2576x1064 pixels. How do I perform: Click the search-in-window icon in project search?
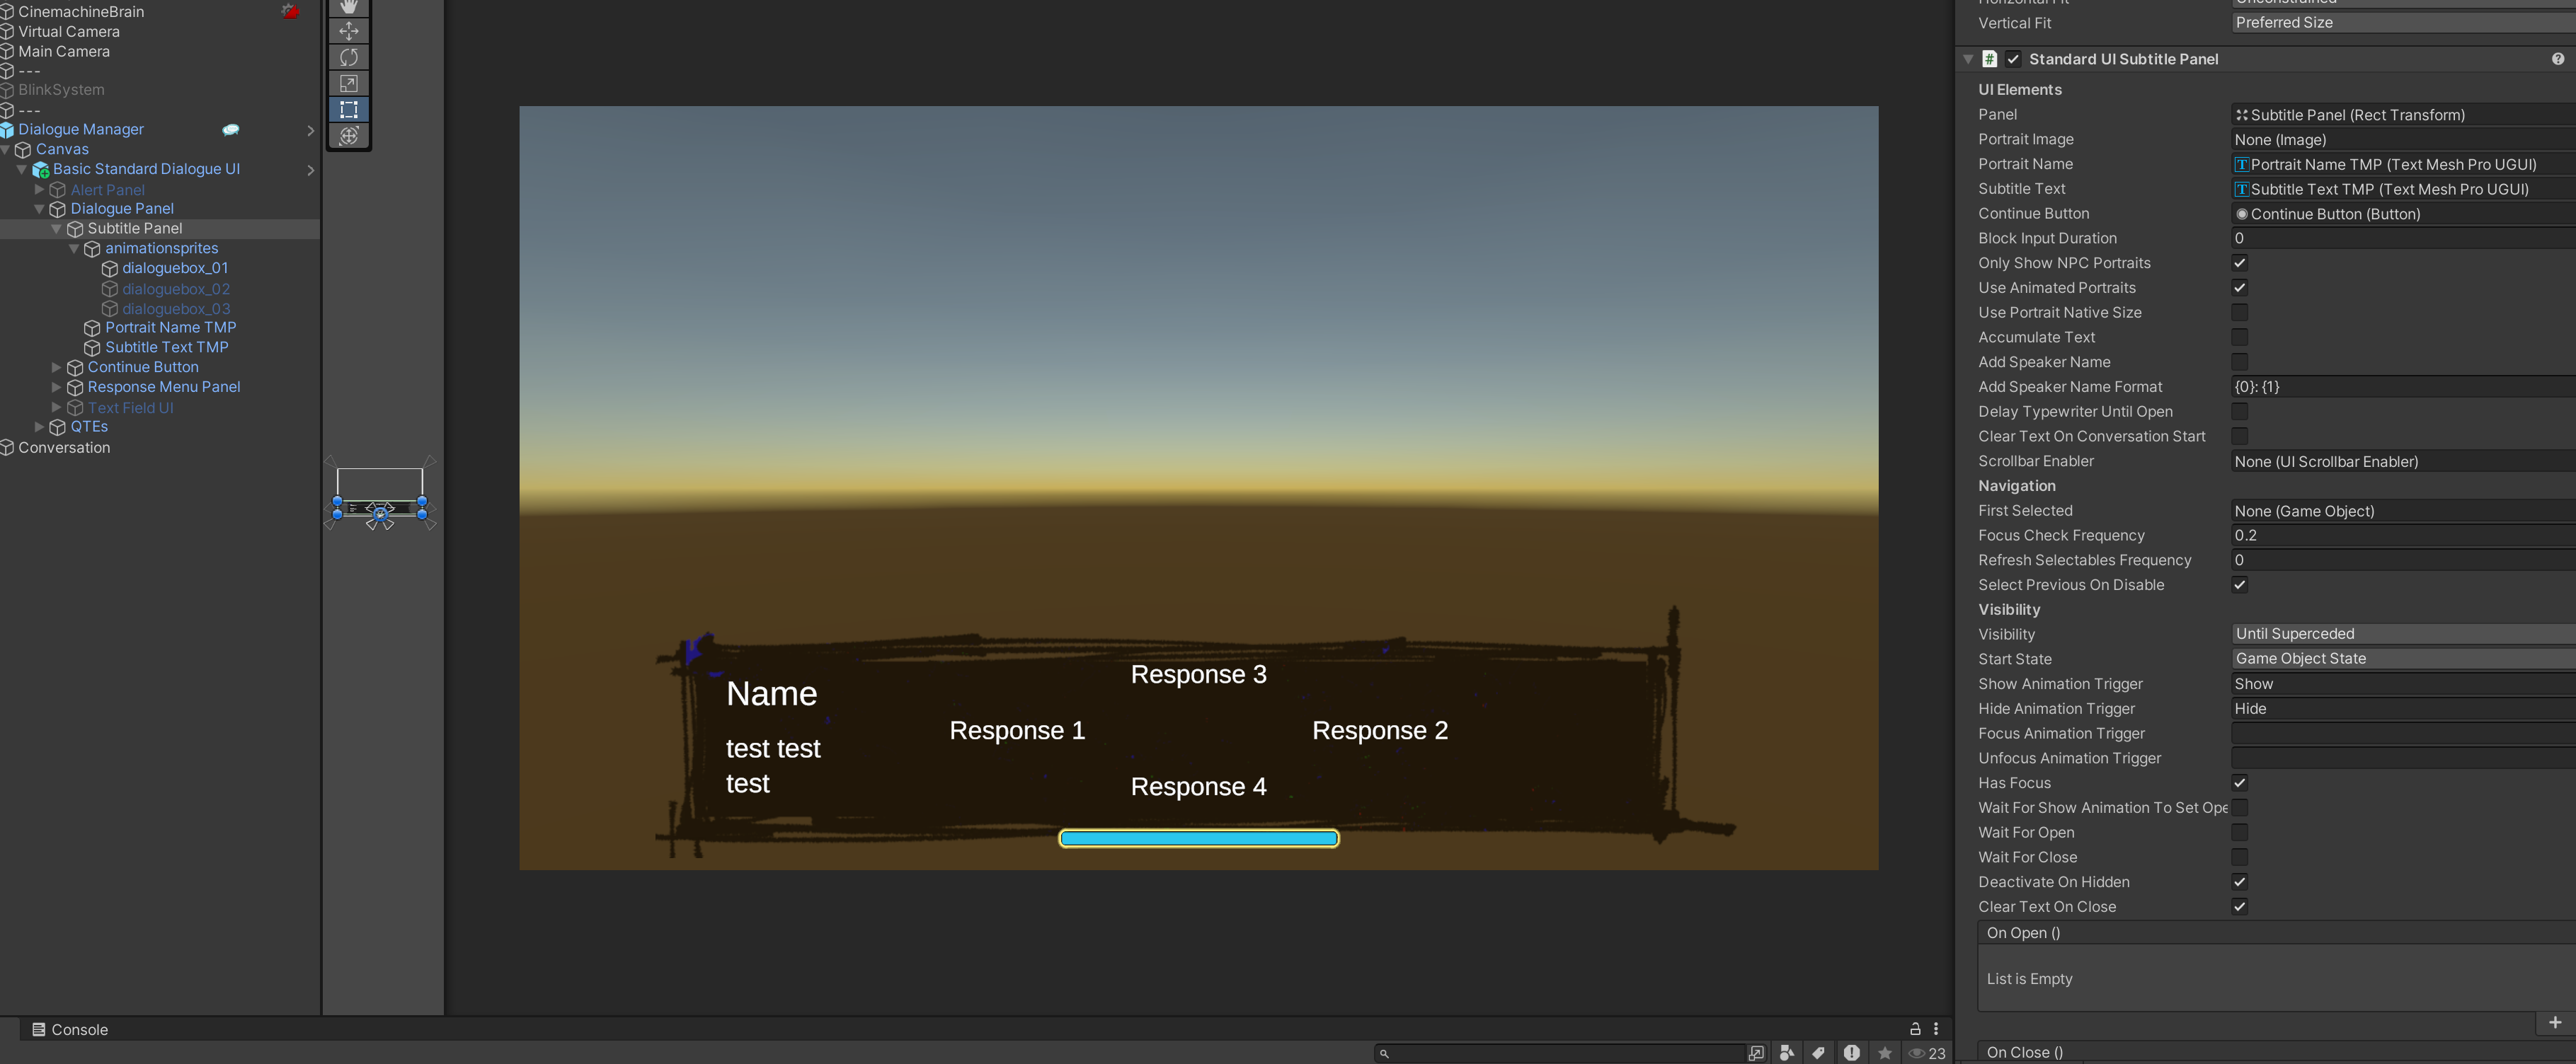[1756, 1053]
